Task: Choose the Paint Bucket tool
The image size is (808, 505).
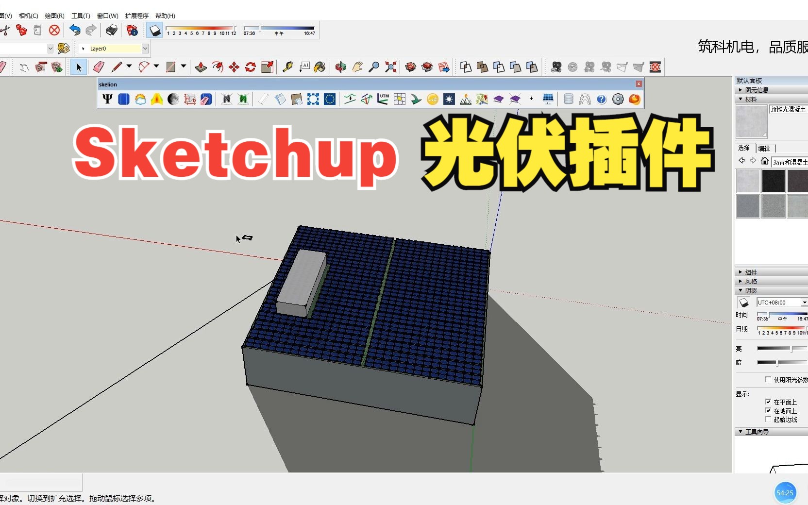Action: coord(320,67)
